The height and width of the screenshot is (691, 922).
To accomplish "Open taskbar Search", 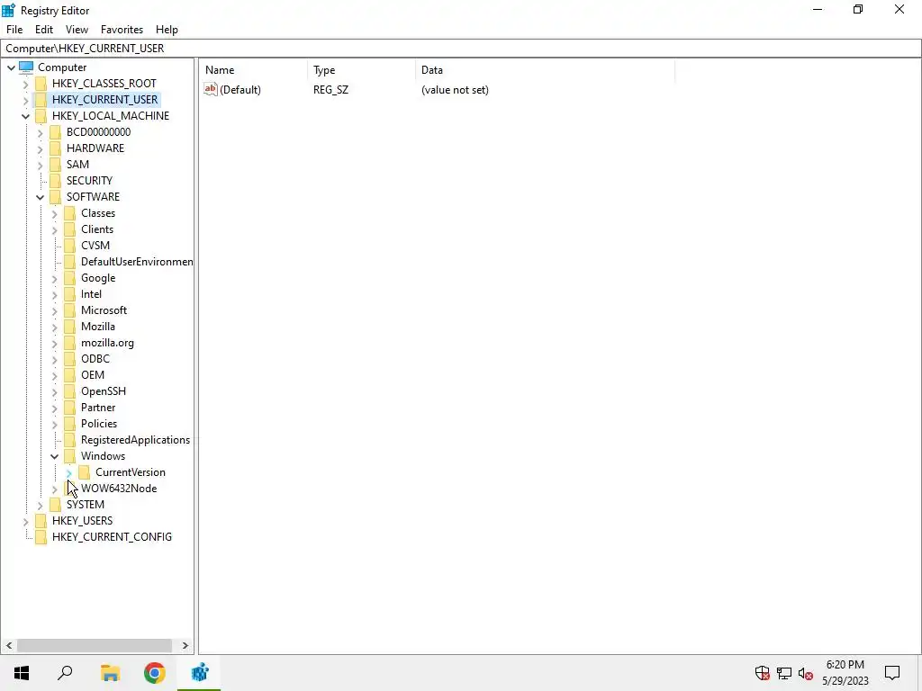I will [65, 673].
